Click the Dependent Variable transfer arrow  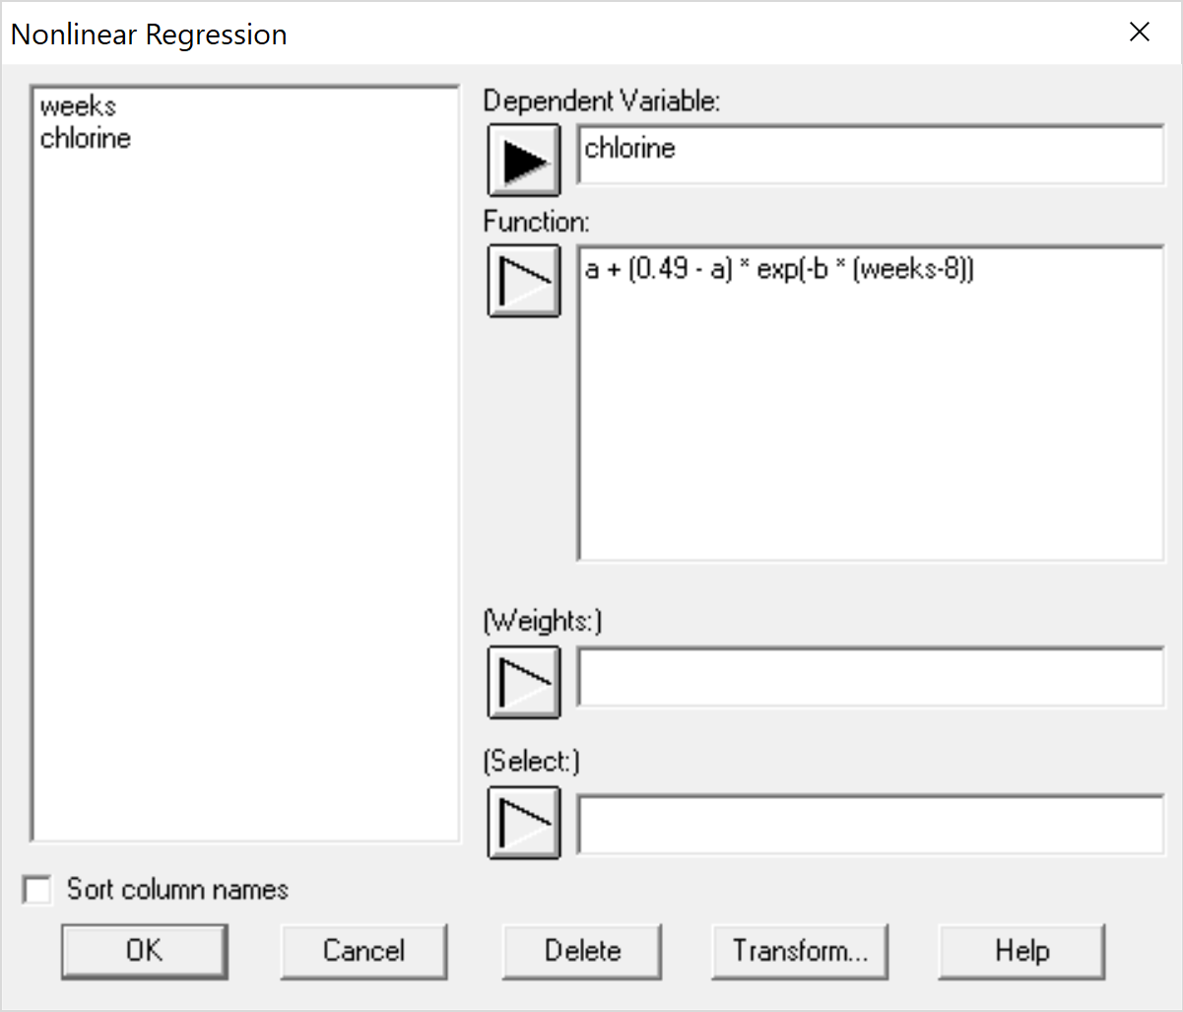tap(523, 160)
